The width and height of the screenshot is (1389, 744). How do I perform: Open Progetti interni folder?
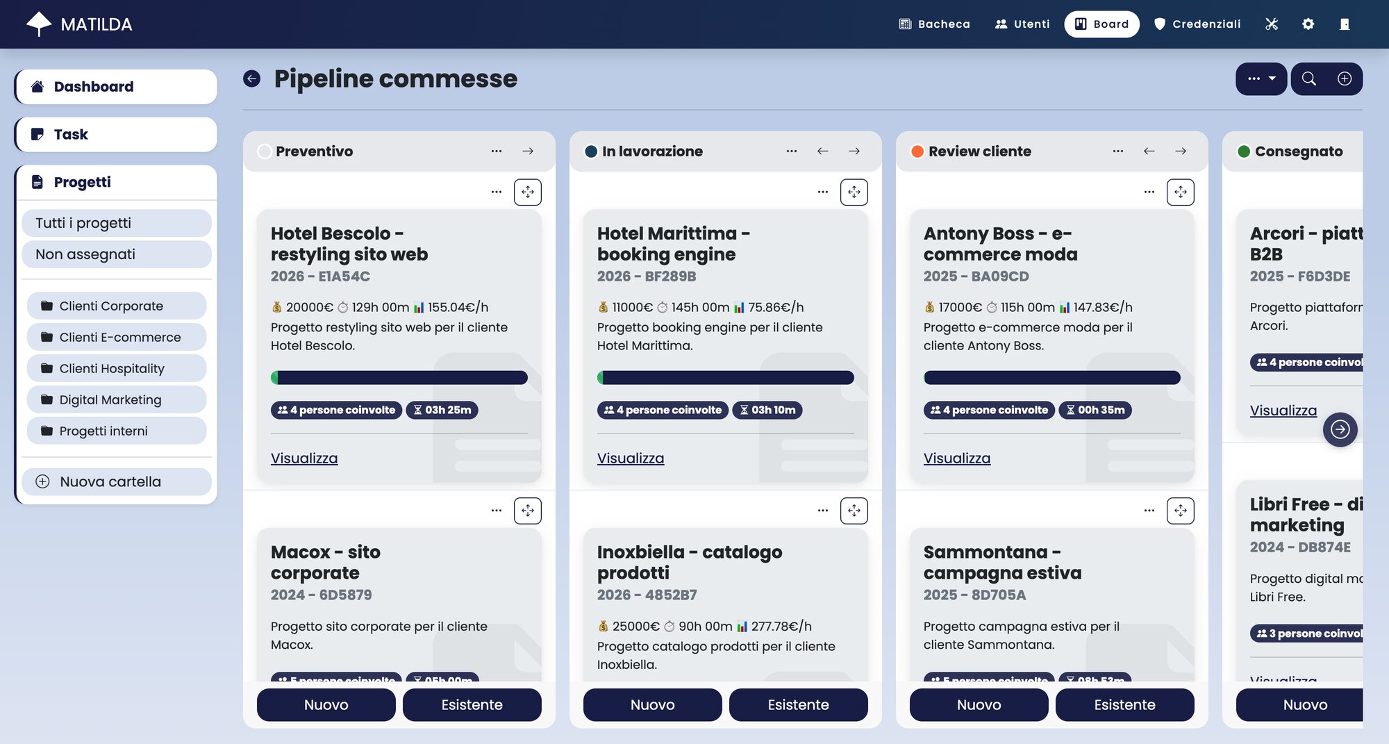[x=117, y=431]
